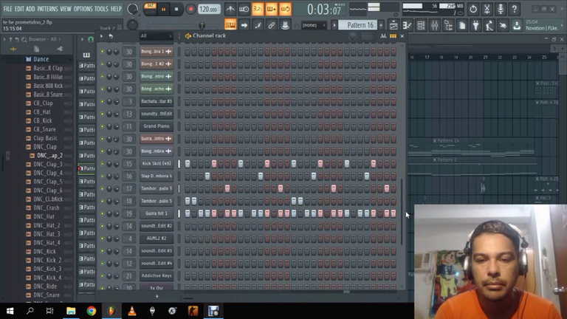Open the Pattern 16 selector dropdown
The width and height of the screenshot is (567, 319).
coord(357,25)
